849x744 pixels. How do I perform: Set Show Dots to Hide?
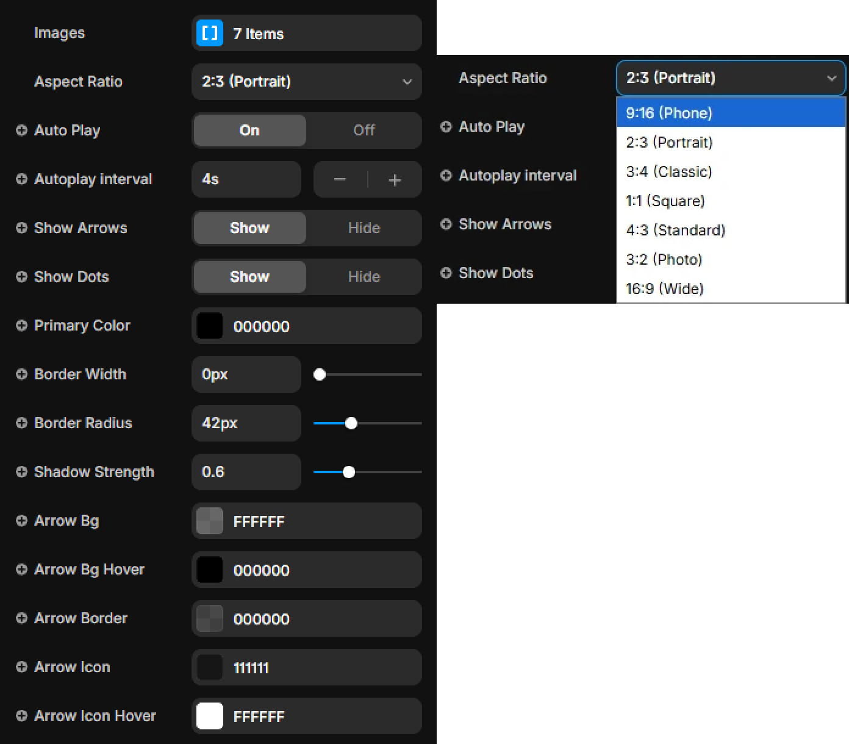(x=364, y=276)
